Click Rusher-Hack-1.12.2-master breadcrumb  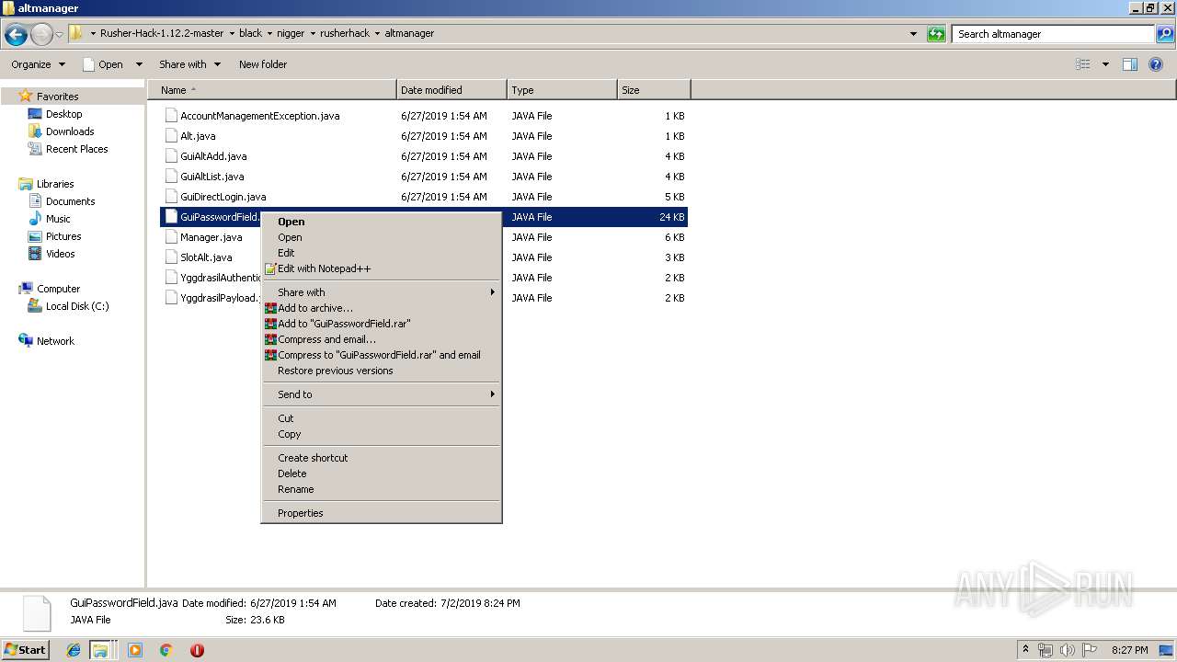point(162,33)
